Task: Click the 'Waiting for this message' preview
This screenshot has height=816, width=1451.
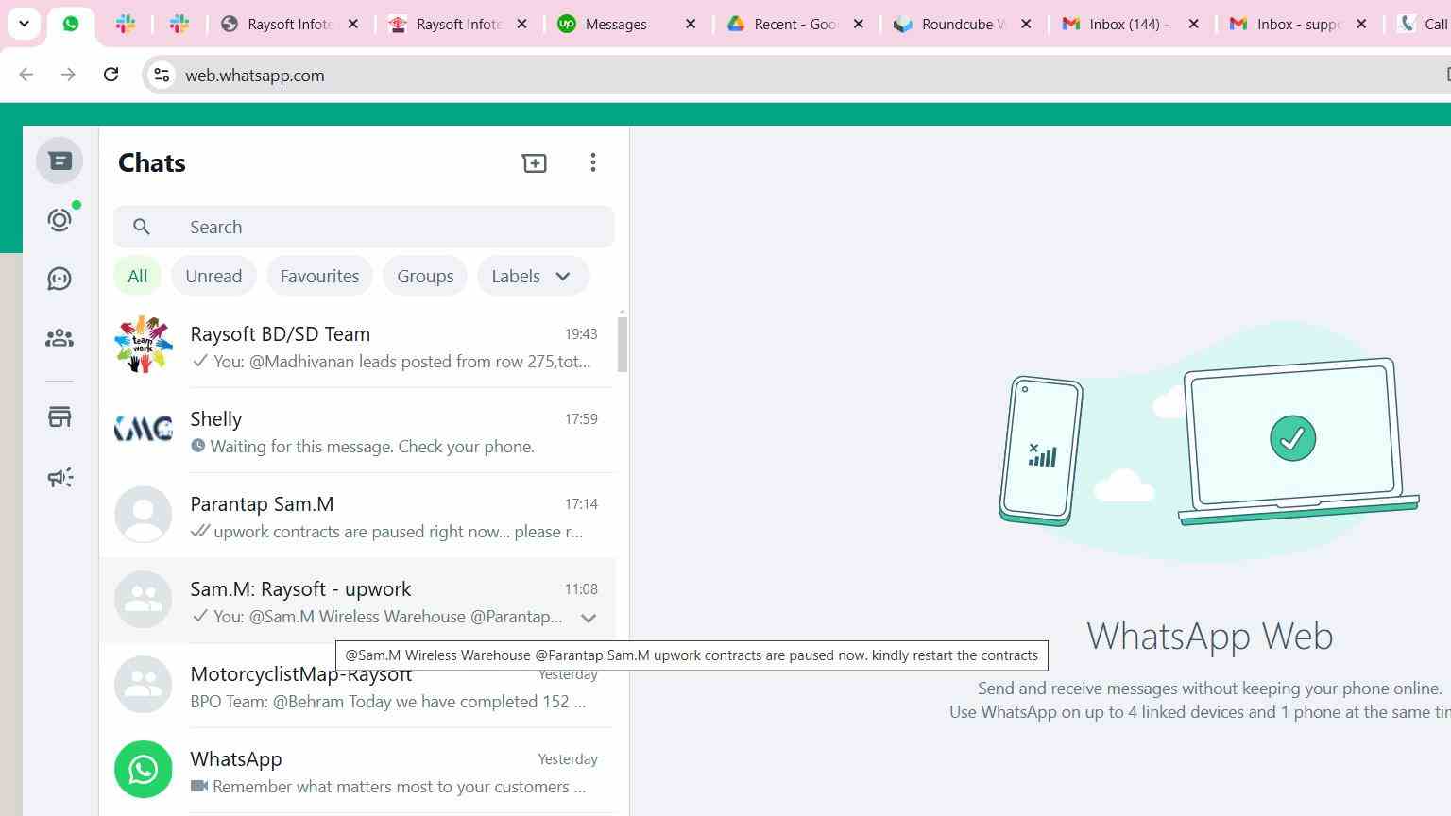Action: (x=372, y=447)
